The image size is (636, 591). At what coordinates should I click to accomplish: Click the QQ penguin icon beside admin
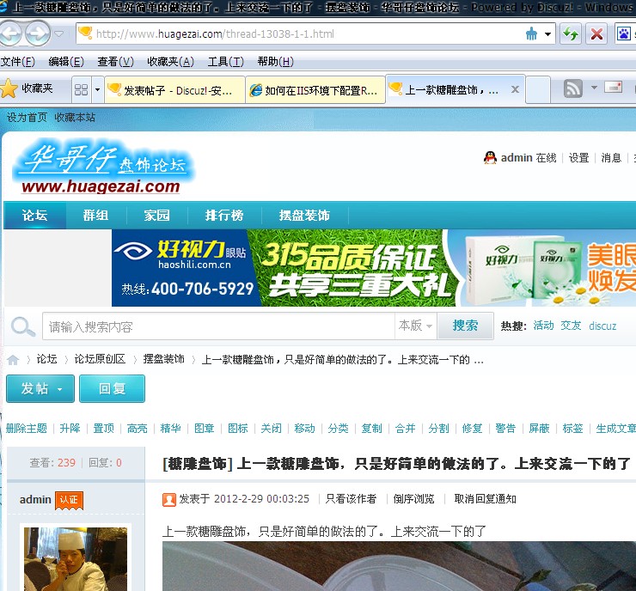[x=490, y=157]
